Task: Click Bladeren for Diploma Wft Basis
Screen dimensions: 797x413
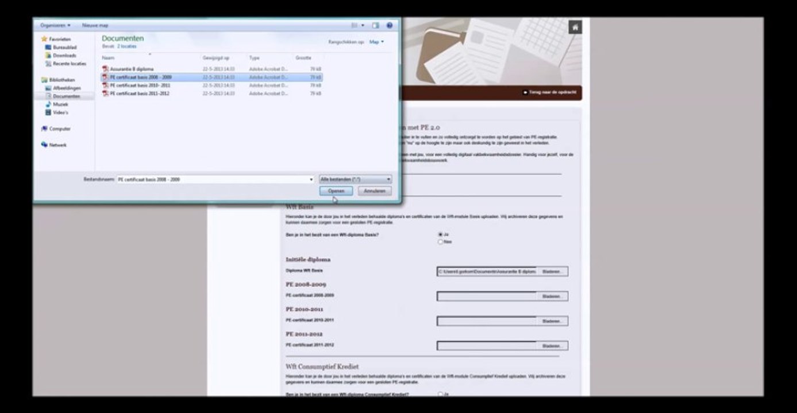Action: pyautogui.click(x=552, y=272)
